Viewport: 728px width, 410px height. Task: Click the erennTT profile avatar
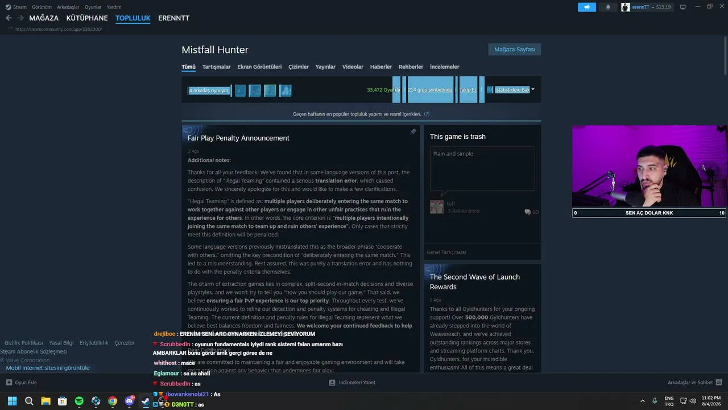(626, 7)
